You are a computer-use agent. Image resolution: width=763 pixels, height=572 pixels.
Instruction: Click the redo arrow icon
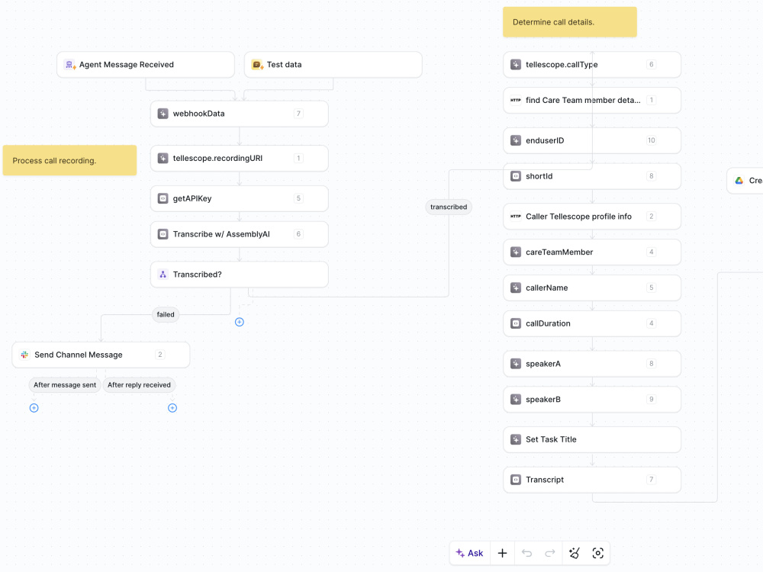pos(550,553)
